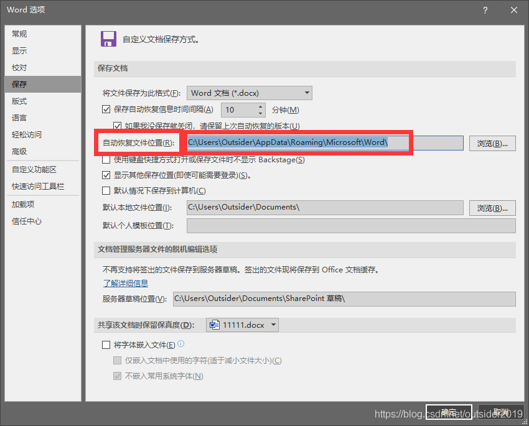This screenshot has height=426, width=529.
Task: Increase autorecover minutes with up arrow
Action: (260, 106)
